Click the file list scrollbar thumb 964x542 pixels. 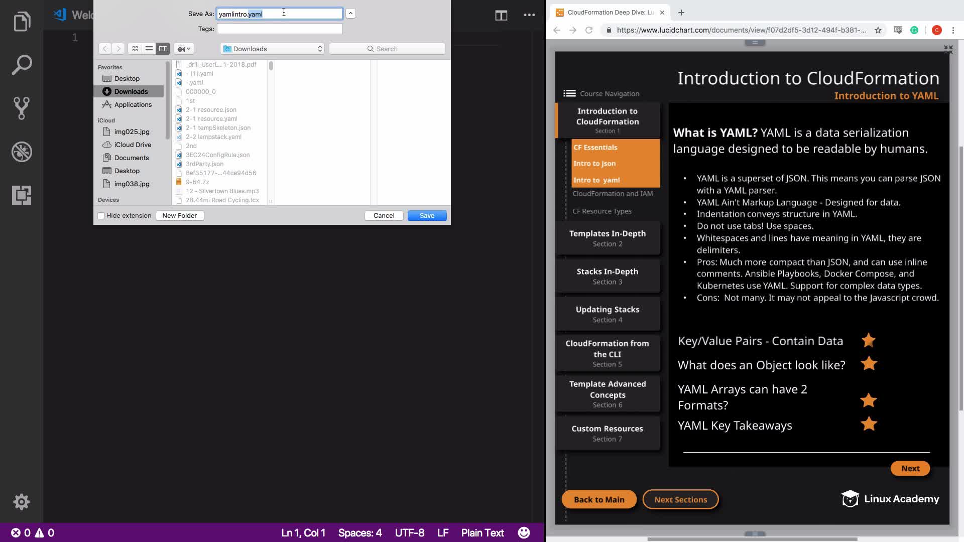(271, 66)
